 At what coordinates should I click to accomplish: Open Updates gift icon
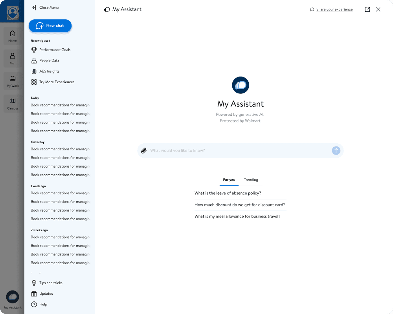point(34,294)
